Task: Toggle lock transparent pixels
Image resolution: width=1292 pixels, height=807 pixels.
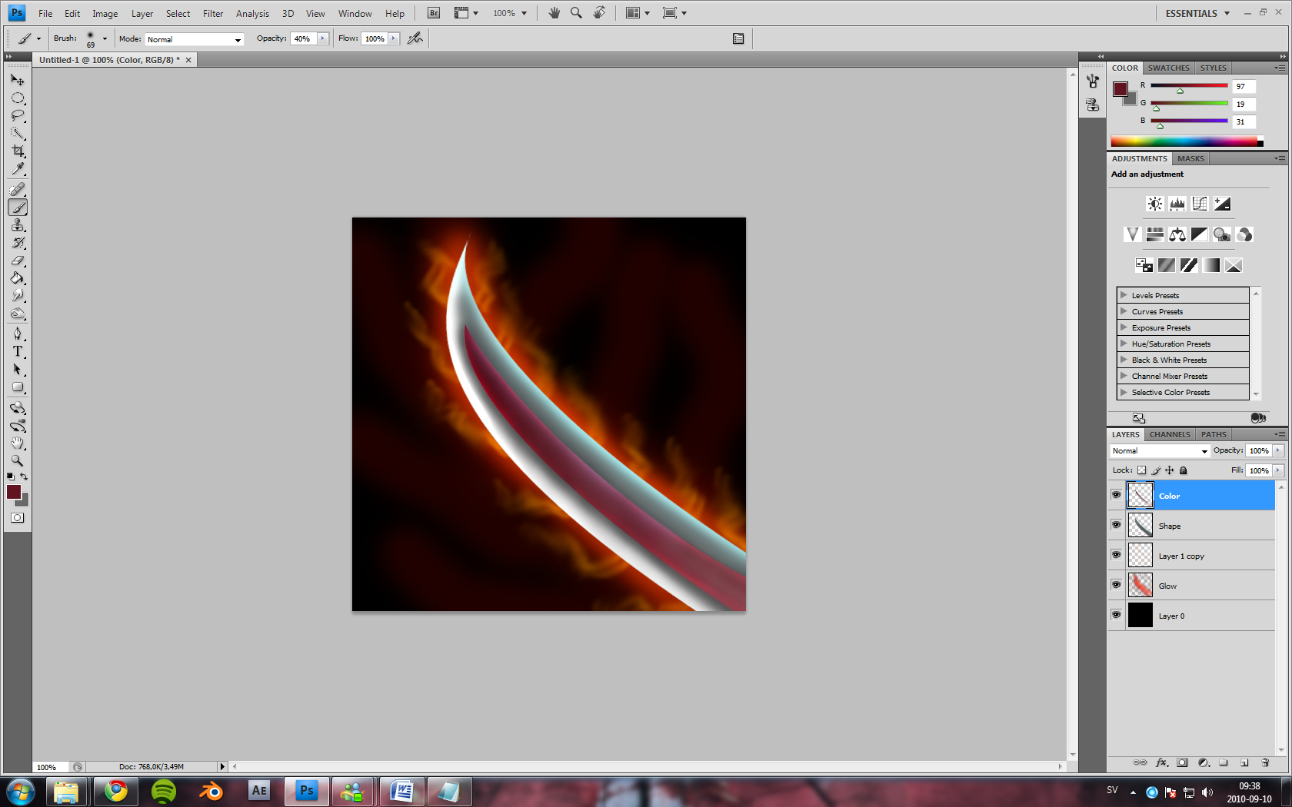Action: click(1141, 470)
